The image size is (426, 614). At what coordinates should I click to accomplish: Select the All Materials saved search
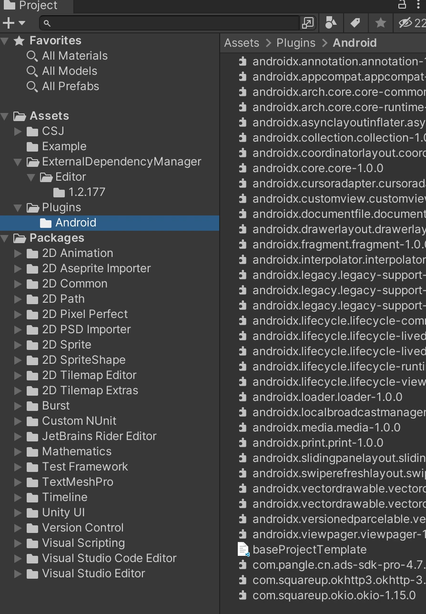[75, 56]
